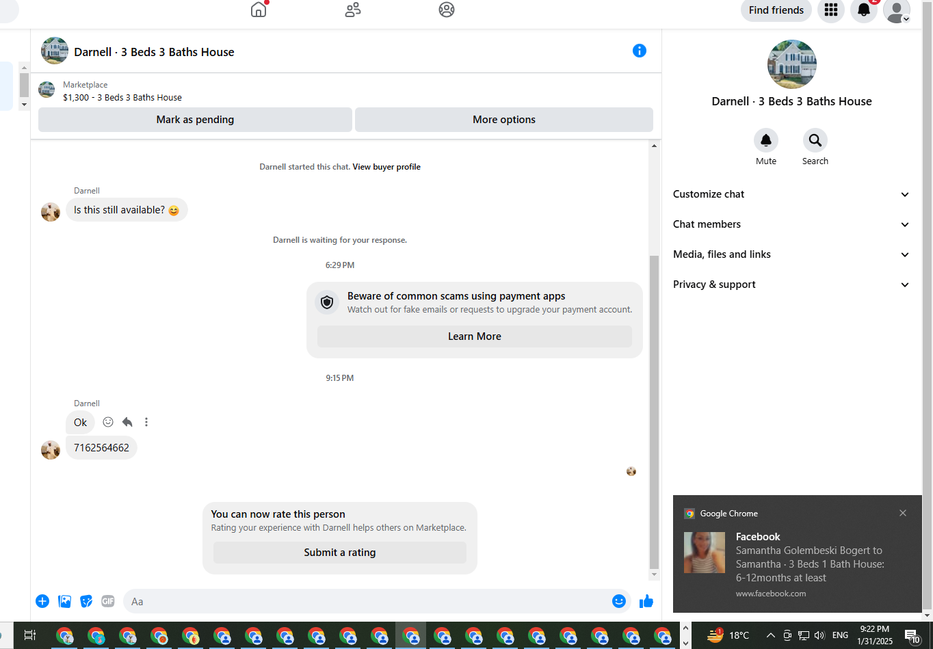Choose a sticker with the sticker icon
Image resolution: width=933 pixels, height=649 pixels.
86,601
